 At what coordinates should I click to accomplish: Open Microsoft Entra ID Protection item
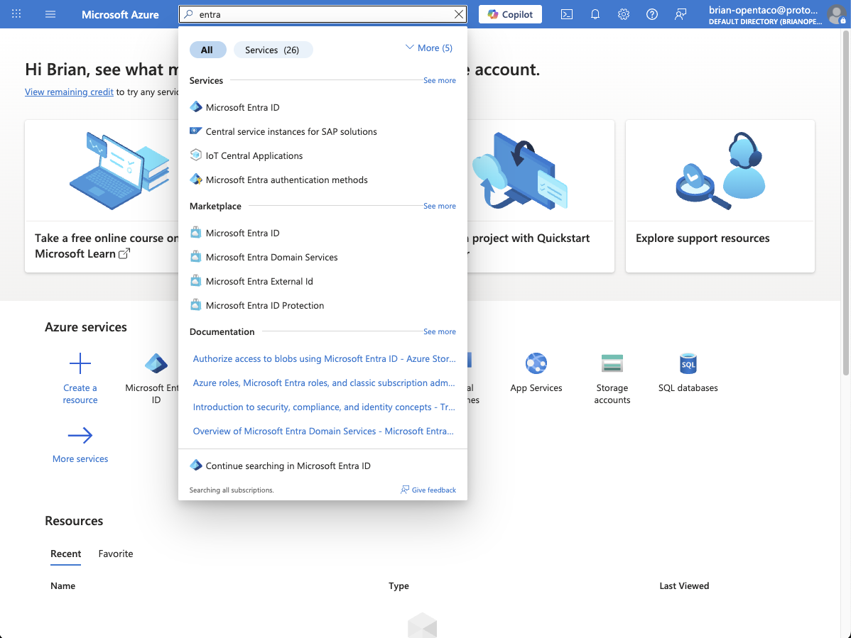pyautogui.click(x=322, y=306)
